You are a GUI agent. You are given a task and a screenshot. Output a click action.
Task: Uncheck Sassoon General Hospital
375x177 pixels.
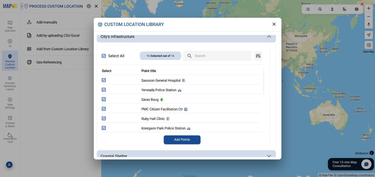(x=104, y=80)
